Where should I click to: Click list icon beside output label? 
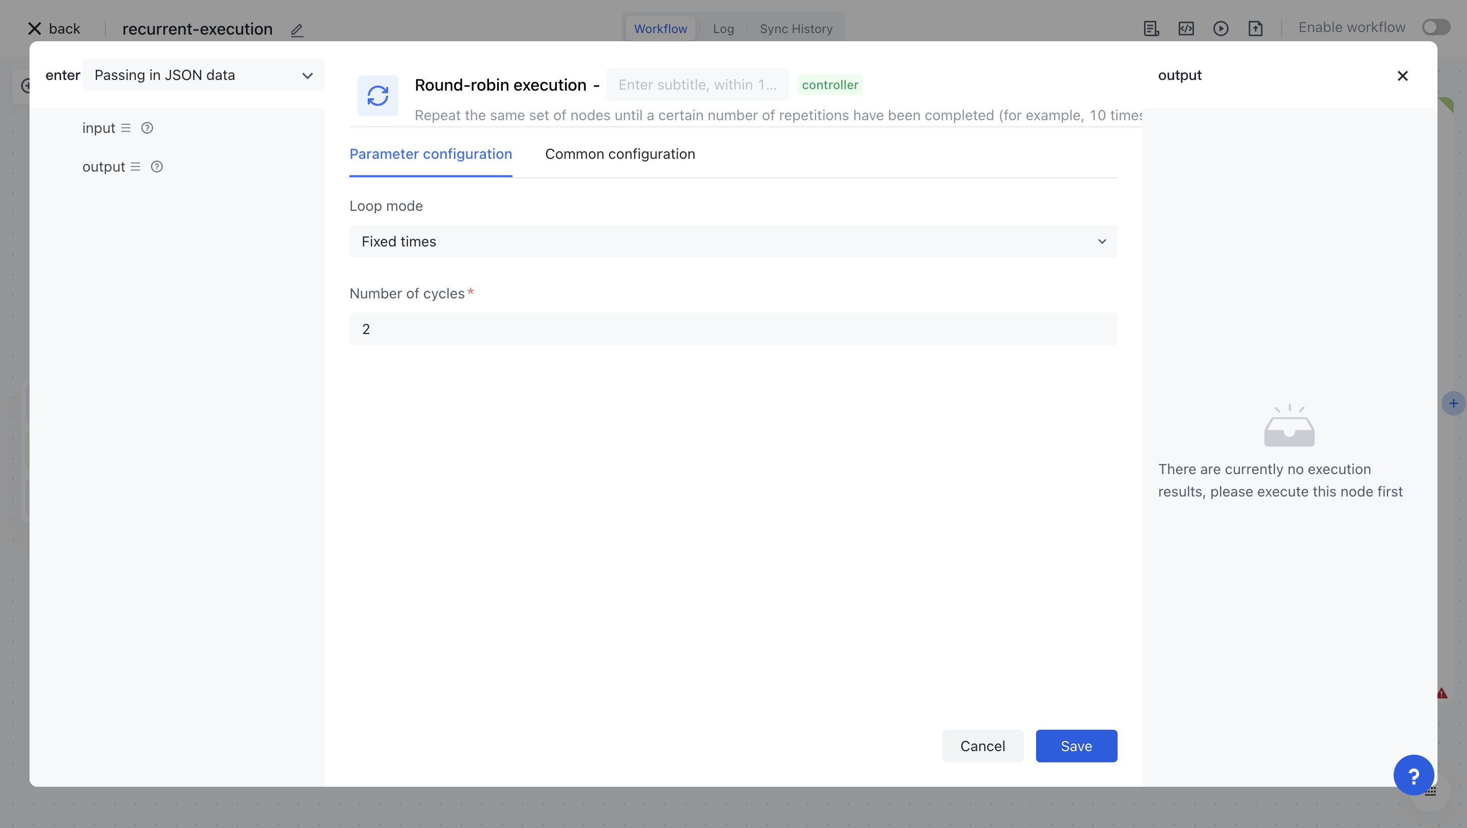(x=135, y=167)
